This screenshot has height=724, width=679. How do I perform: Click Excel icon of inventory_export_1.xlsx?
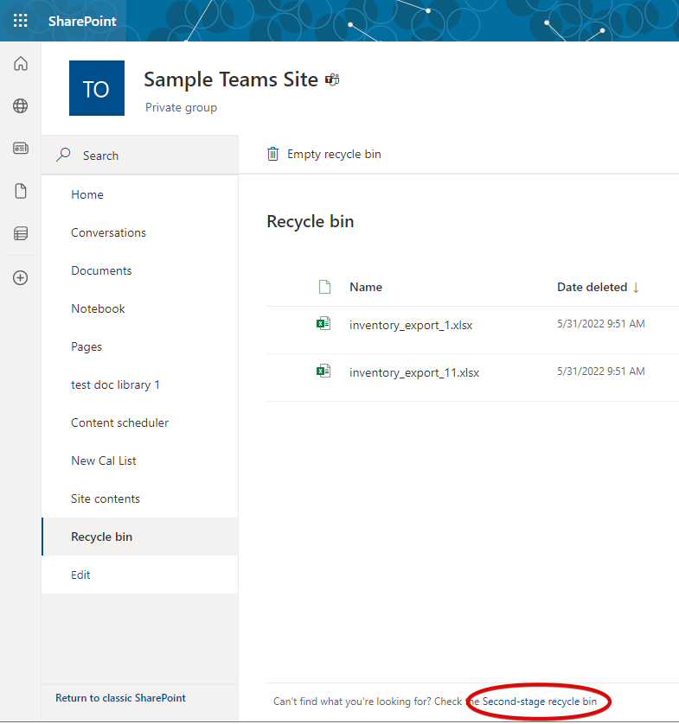323,325
